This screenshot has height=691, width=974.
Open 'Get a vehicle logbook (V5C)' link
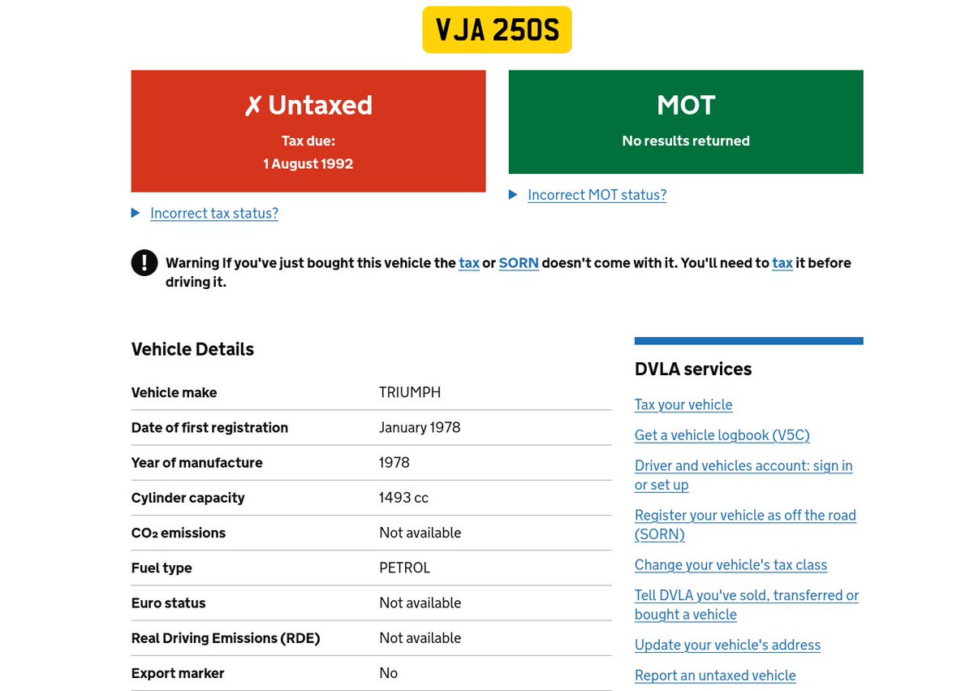[x=722, y=434]
